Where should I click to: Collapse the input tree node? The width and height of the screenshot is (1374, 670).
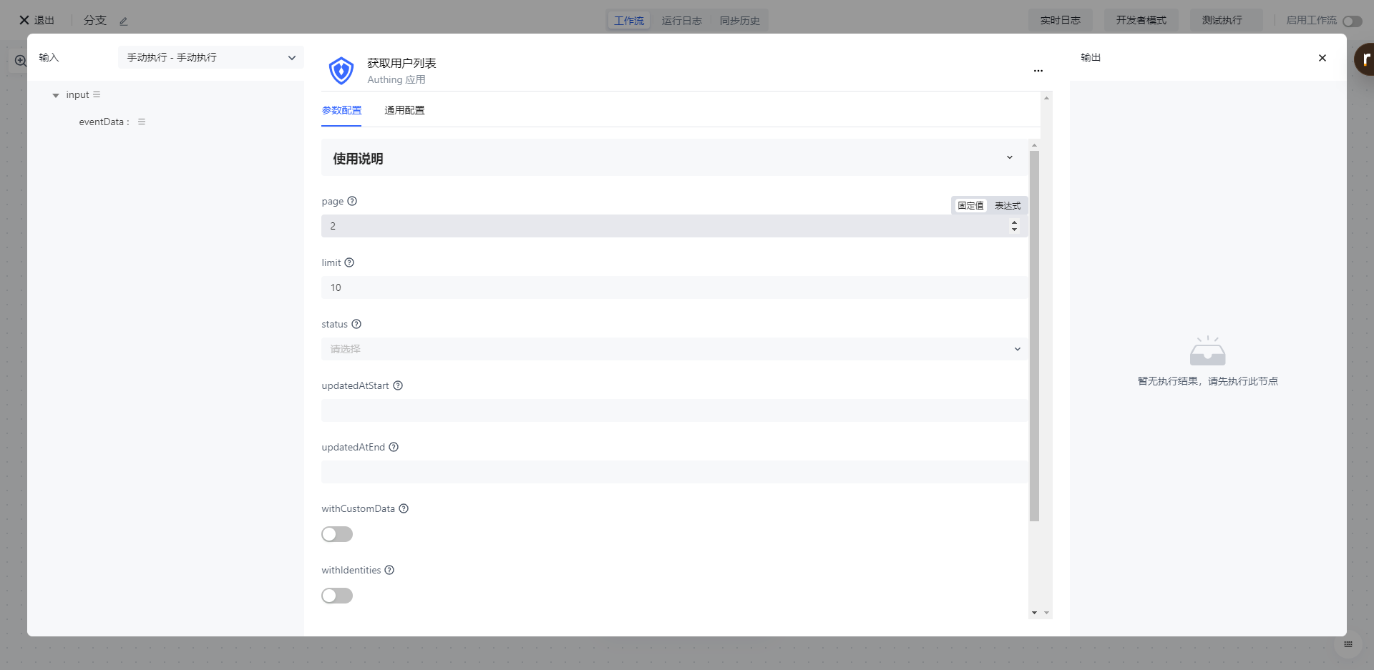tap(56, 95)
